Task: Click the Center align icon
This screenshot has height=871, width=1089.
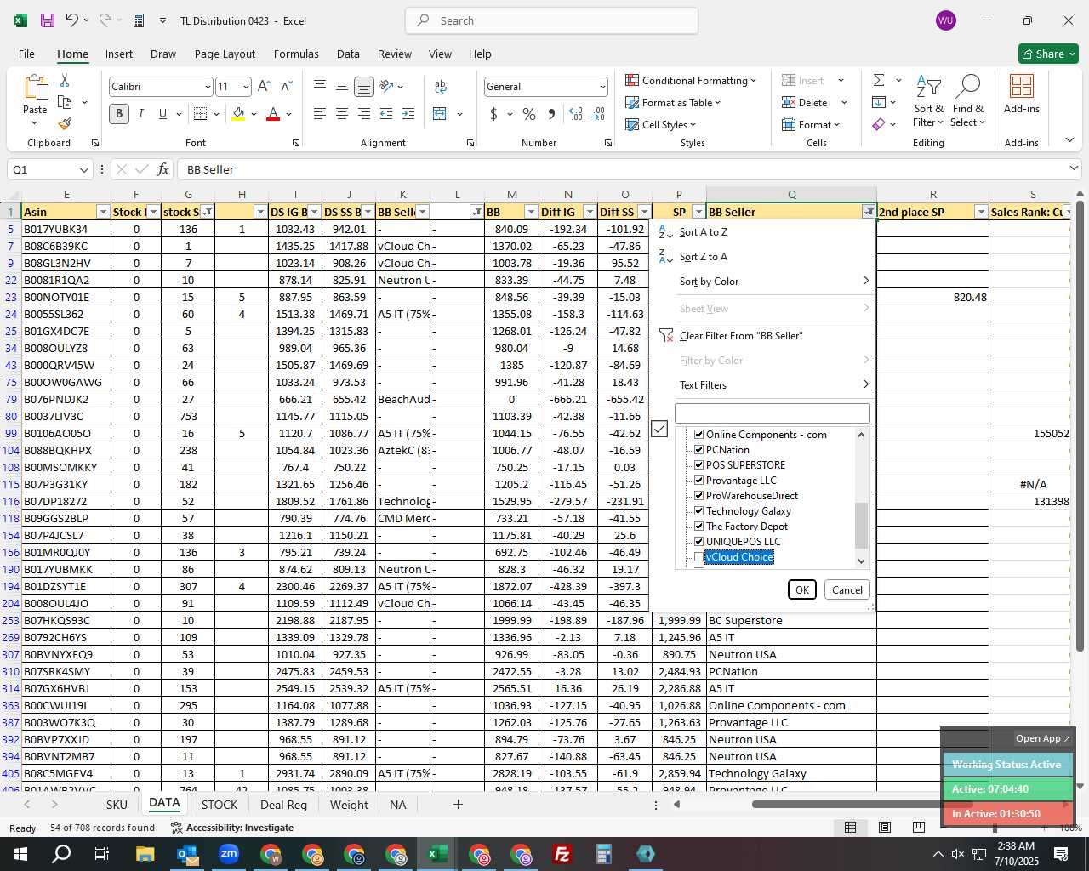Action: click(x=342, y=113)
